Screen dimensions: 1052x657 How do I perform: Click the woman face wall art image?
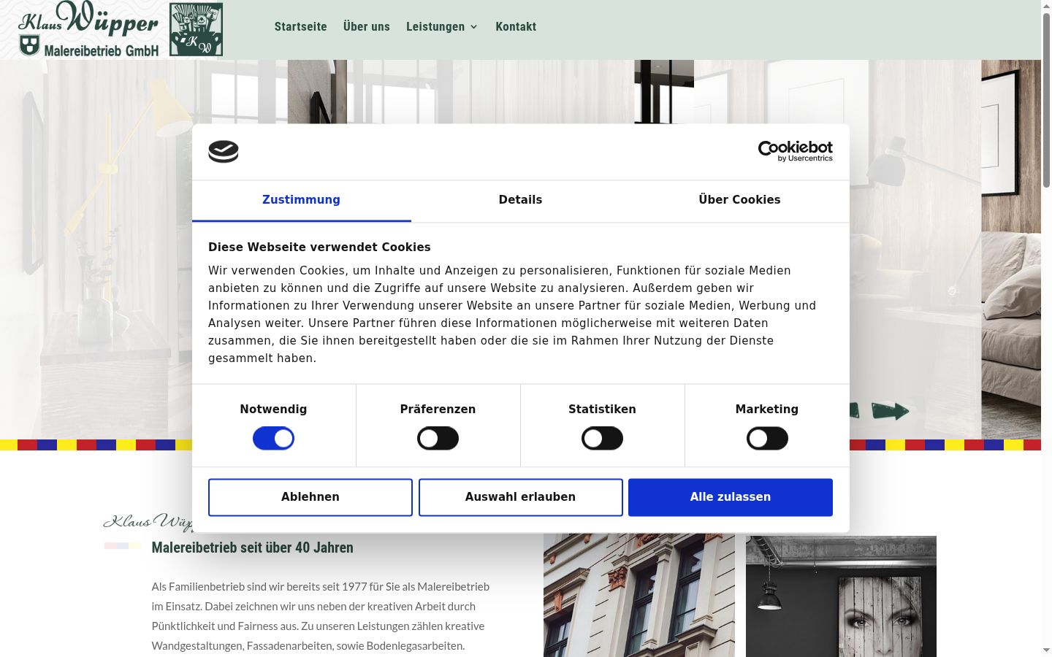coord(841,596)
